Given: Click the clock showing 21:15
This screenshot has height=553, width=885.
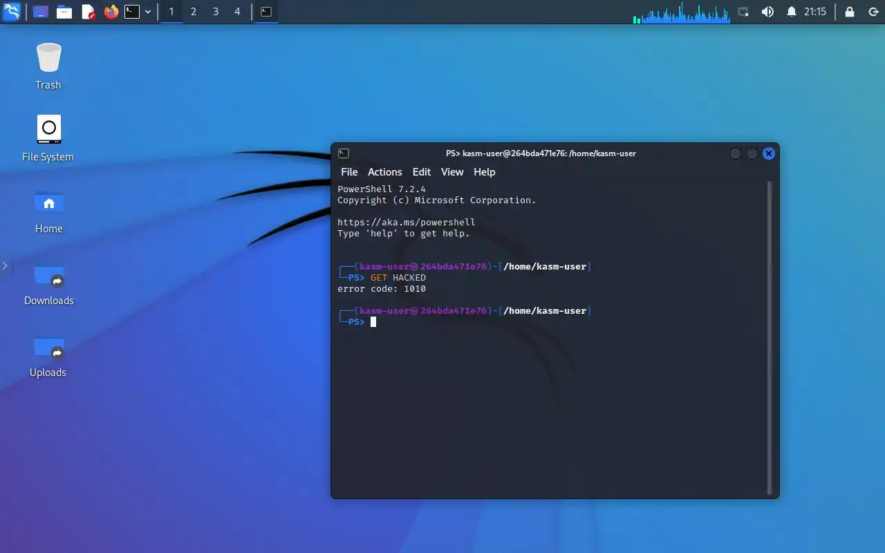Looking at the screenshot, I should coord(815,12).
